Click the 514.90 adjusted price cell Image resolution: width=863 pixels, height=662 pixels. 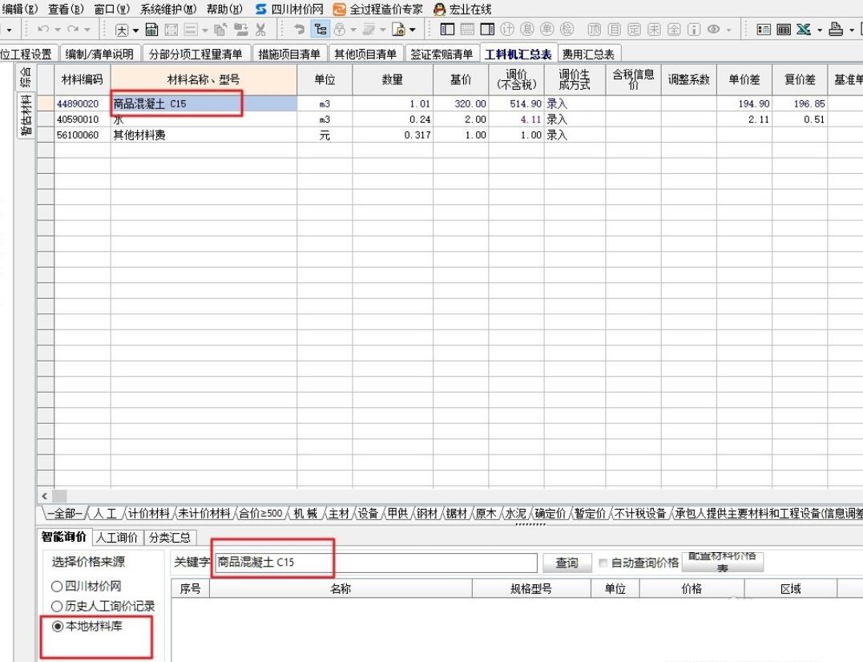[x=516, y=103]
